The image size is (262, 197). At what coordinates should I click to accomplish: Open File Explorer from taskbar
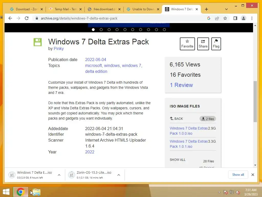(x=36, y=192)
